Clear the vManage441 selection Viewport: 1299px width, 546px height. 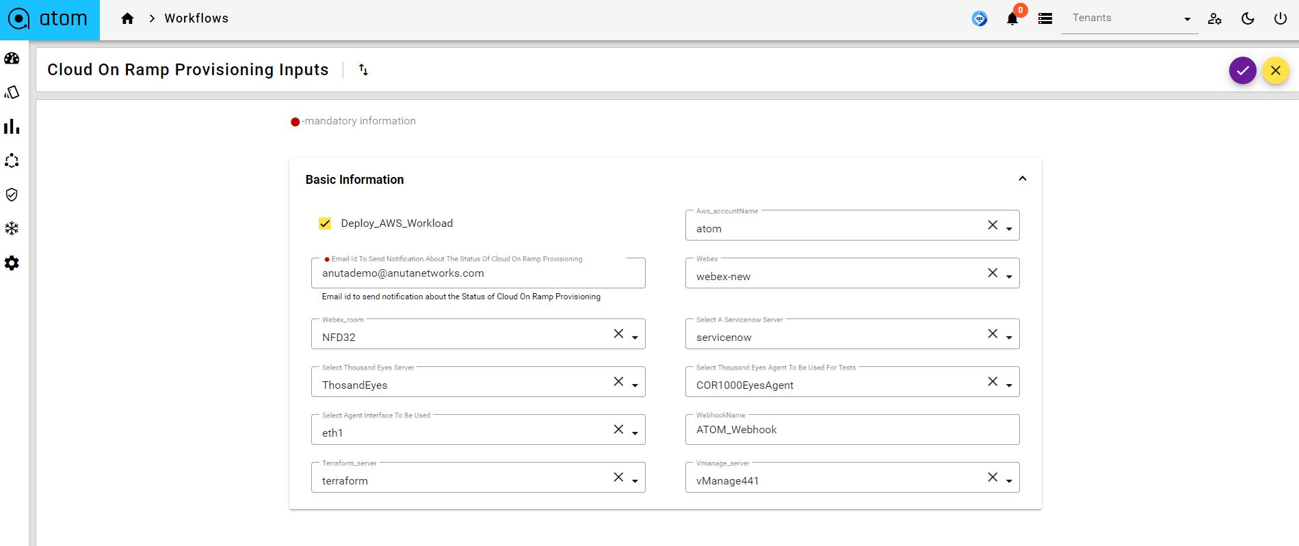(x=993, y=477)
